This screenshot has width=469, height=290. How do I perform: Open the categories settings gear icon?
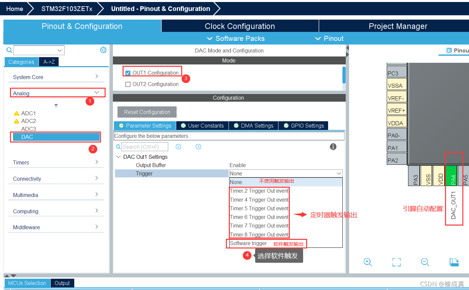tap(103, 50)
